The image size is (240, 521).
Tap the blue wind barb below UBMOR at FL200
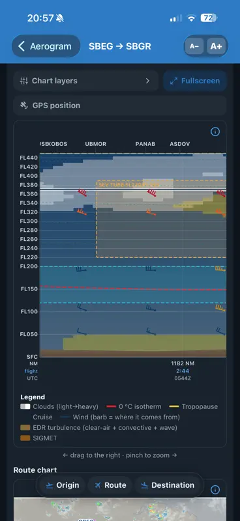click(82, 269)
